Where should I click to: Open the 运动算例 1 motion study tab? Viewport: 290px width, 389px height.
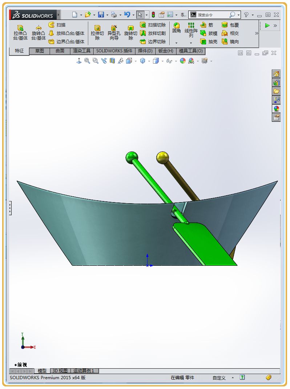(x=84, y=371)
